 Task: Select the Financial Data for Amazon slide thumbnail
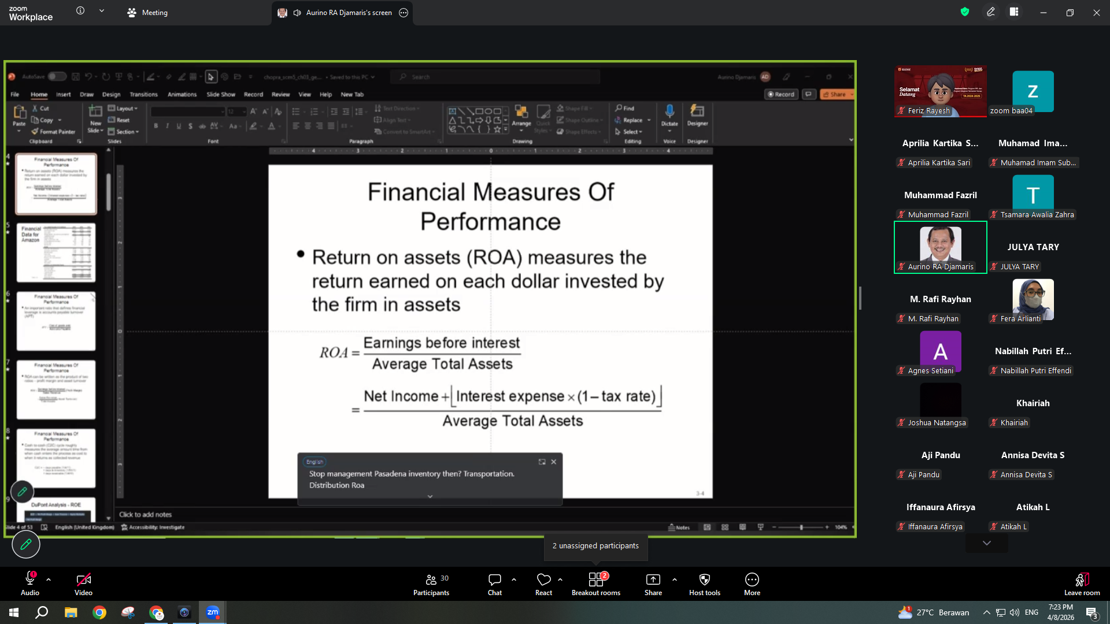(x=56, y=253)
